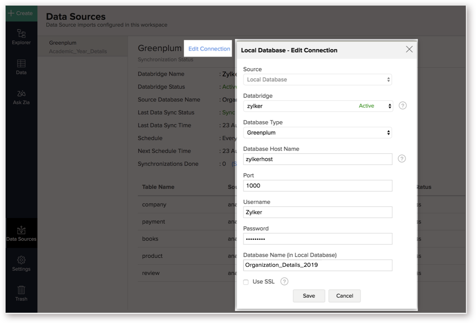476x323 pixels.
Task: Click the Edit Connection link
Action: (x=209, y=49)
